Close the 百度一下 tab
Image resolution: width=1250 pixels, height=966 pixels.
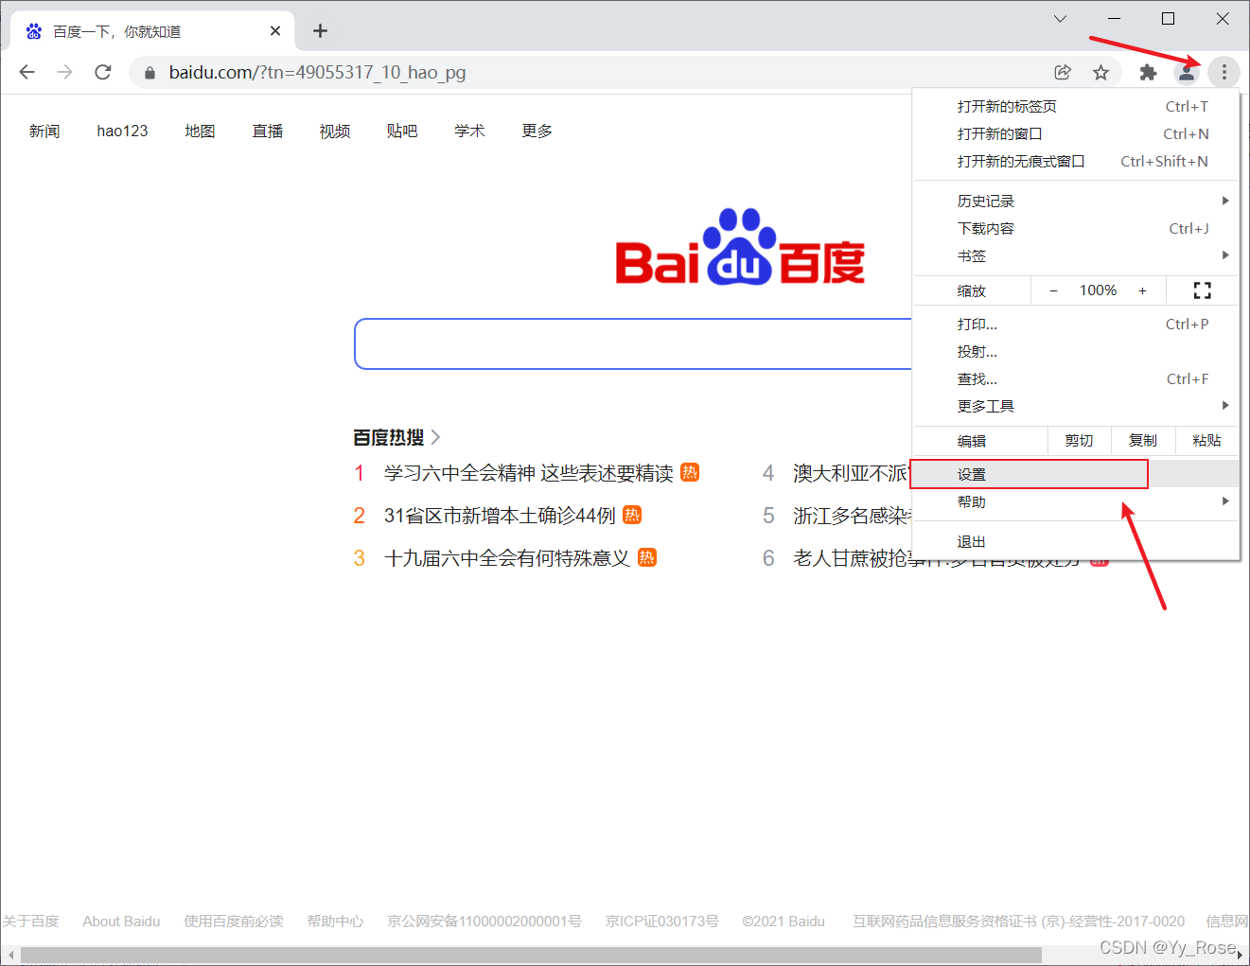[275, 31]
